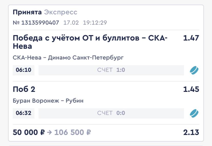Screen dimensions: 212x146
Task: Click the Экспресс bet type label
Action: point(60,12)
